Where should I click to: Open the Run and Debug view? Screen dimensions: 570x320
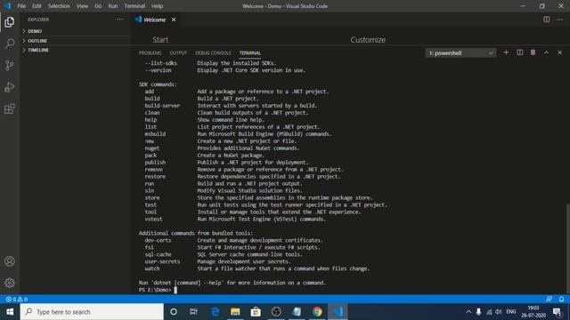[x=10, y=87]
